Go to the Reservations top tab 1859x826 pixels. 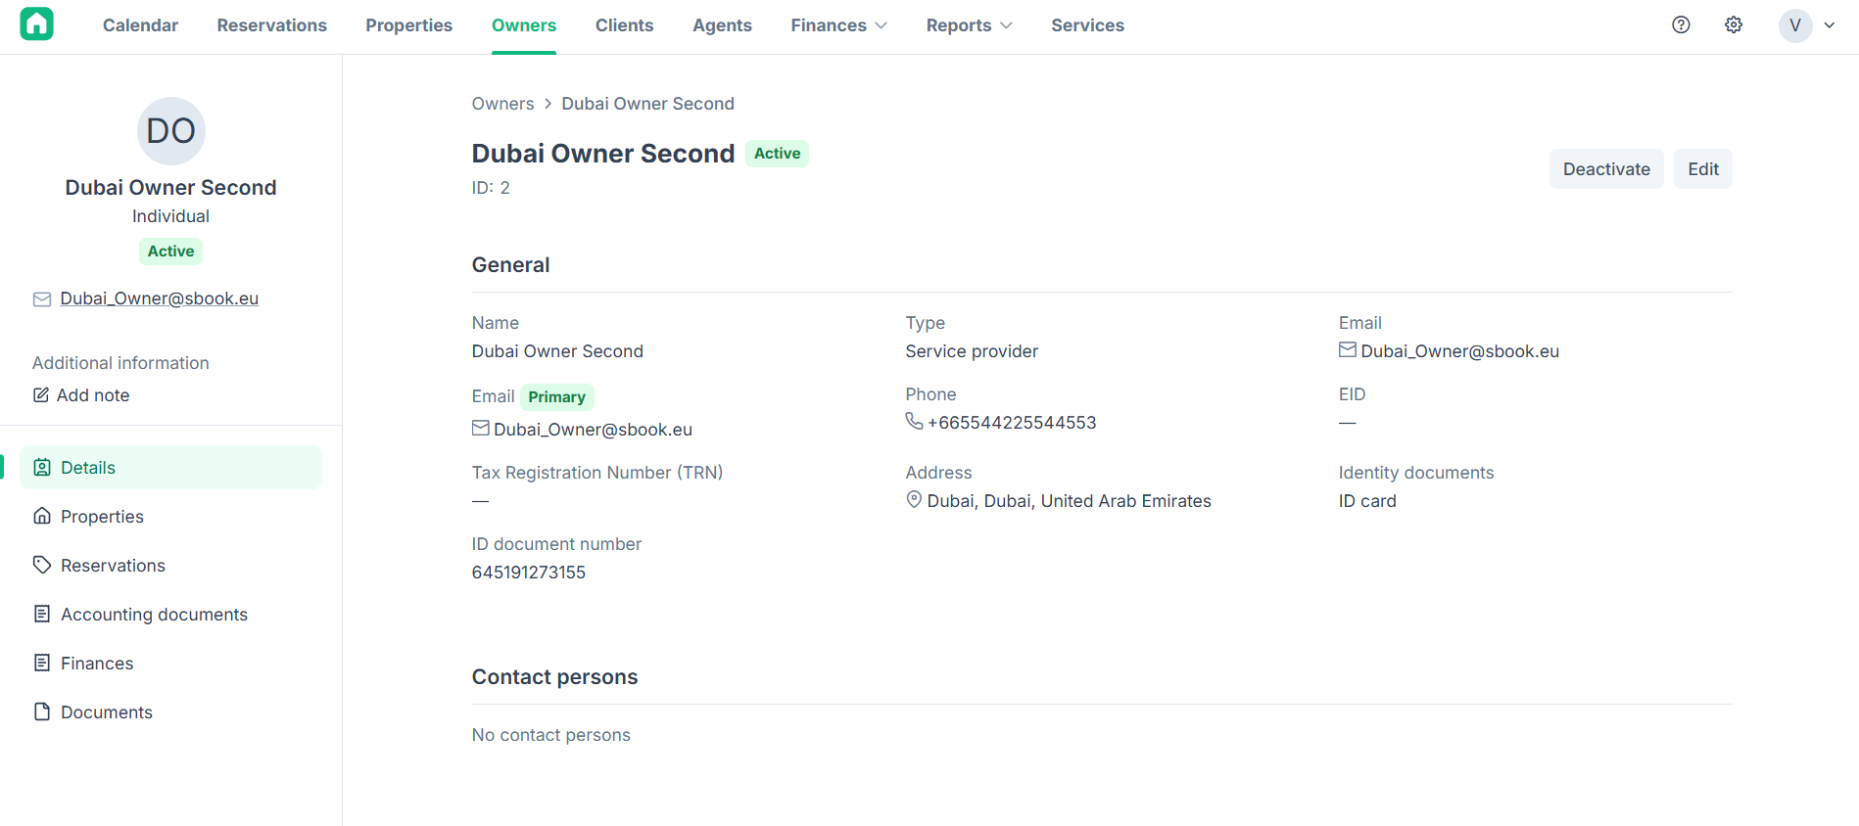(x=271, y=25)
